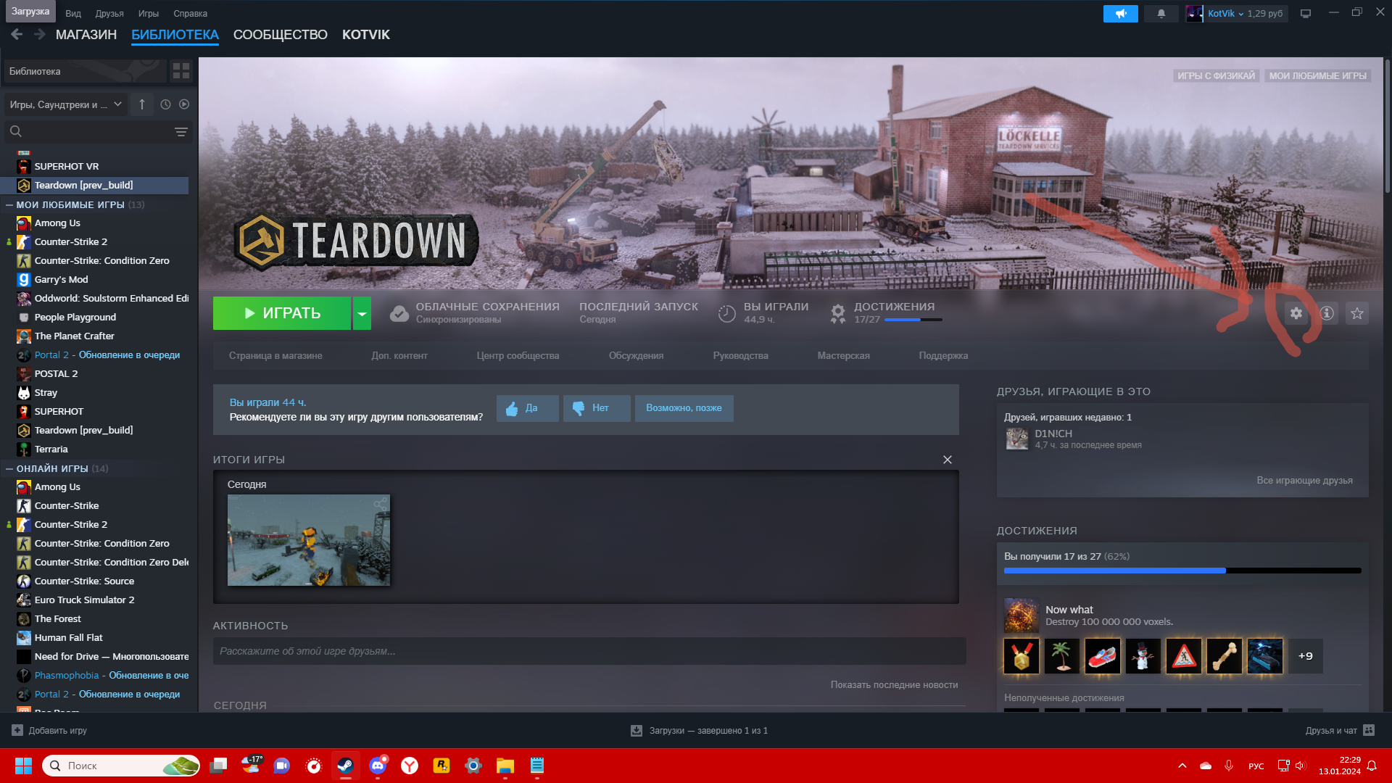The width and height of the screenshot is (1392, 783).
Task: Open today's gameplay screenshot thumbnail
Action: pyautogui.click(x=308, y=540)
